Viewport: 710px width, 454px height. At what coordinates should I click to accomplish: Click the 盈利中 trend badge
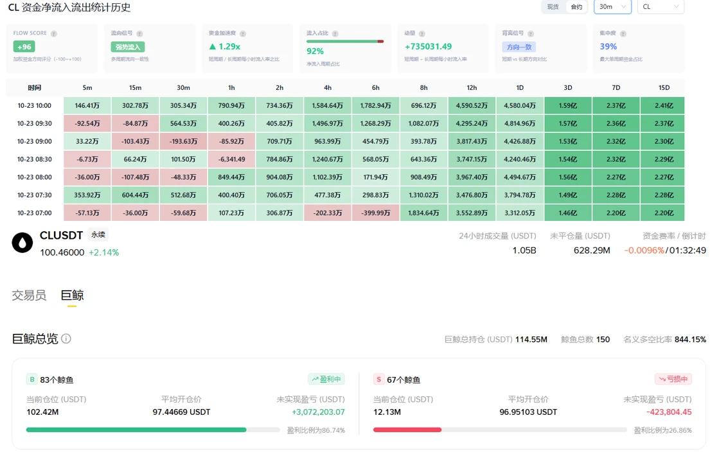(x=326, y=380)
